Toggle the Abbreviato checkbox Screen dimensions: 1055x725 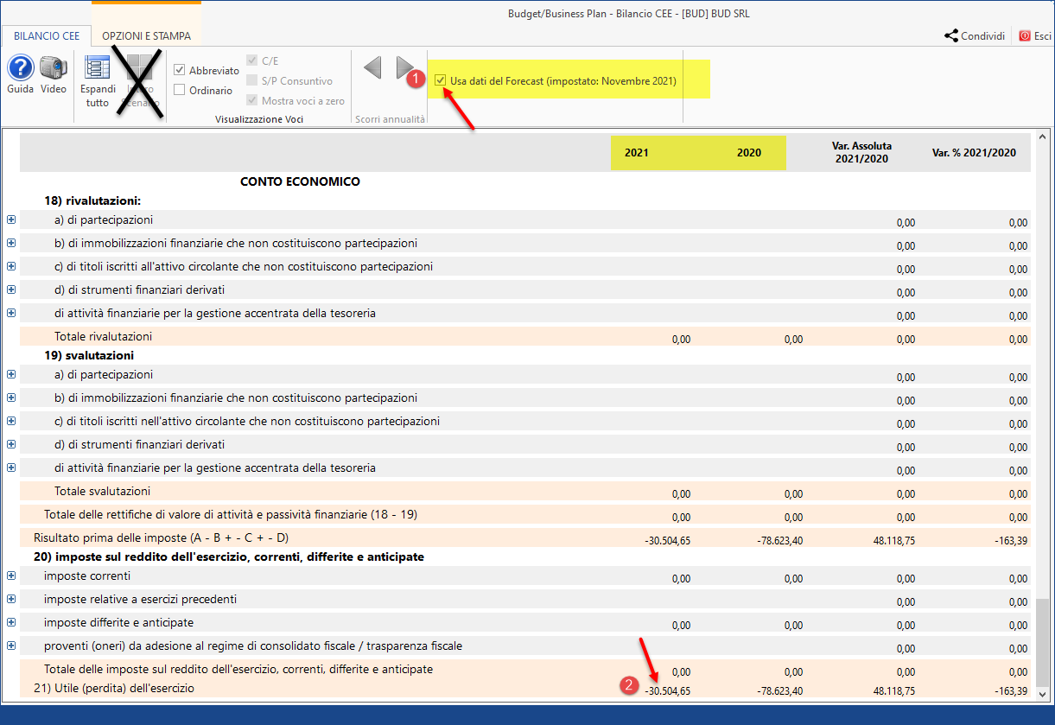click(x=180, y=71)
